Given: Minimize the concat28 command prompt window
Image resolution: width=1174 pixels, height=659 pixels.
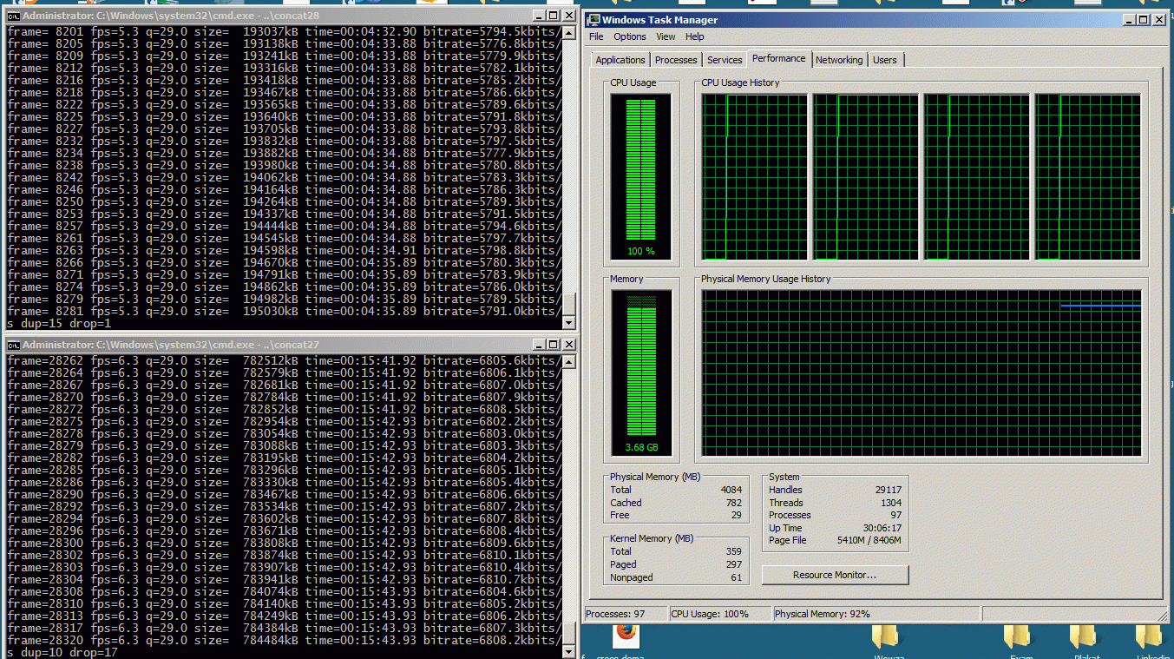Looking at the screenshot, I should click(x=539, y=16).
